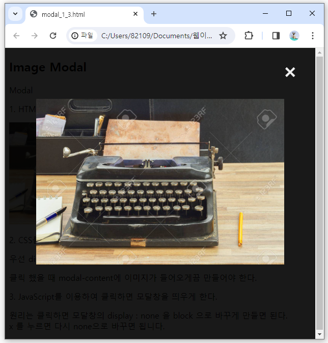Viewport: 328px width, 343px height.
Task: Reload the current page
Action: [53, 36]
